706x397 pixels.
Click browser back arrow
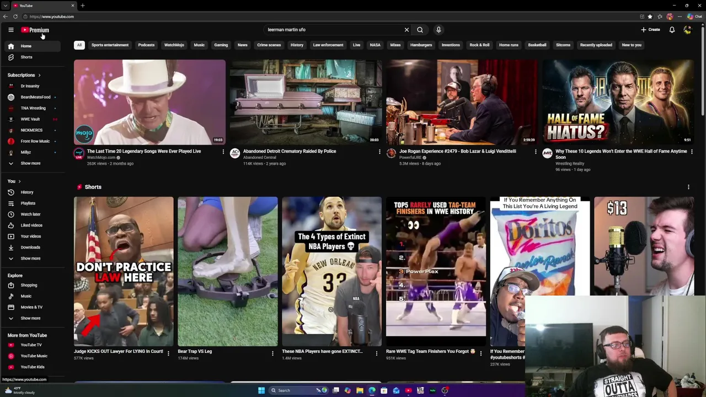tap(6, 17)
